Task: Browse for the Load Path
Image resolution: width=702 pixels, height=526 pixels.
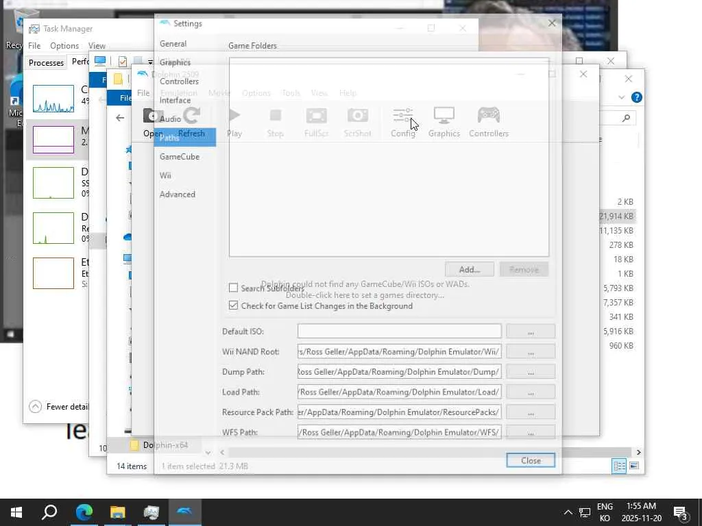Action: point(531,392)
